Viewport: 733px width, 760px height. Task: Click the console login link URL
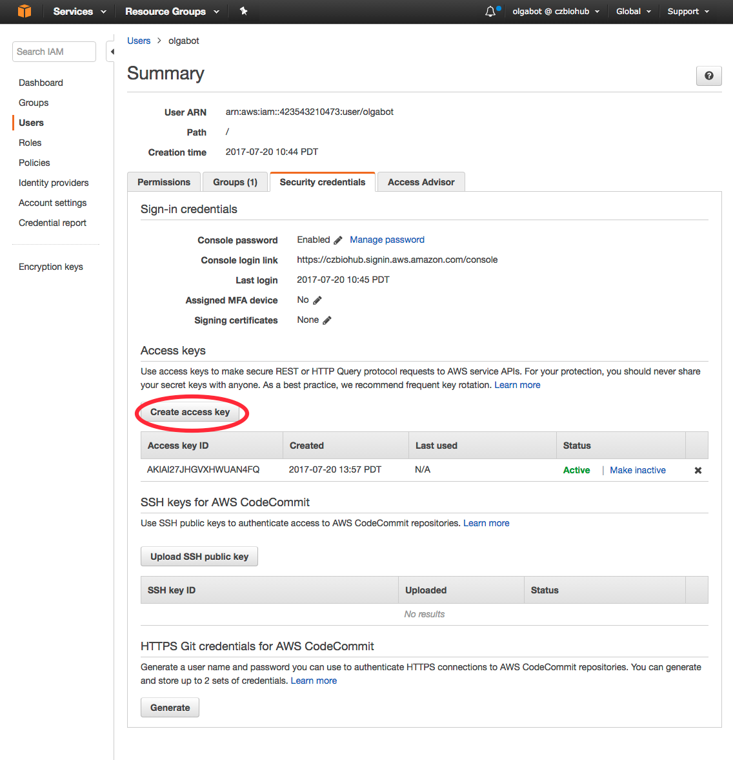397,260
